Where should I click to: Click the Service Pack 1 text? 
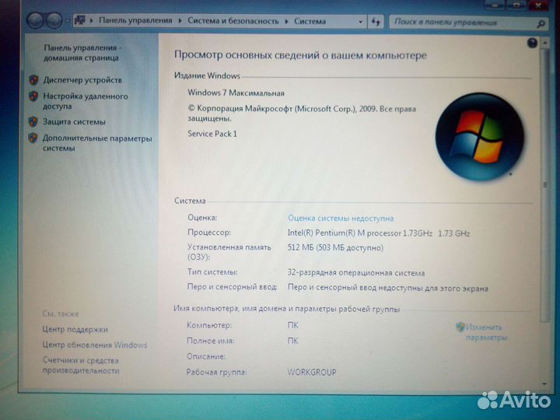[x=212, y=134]
